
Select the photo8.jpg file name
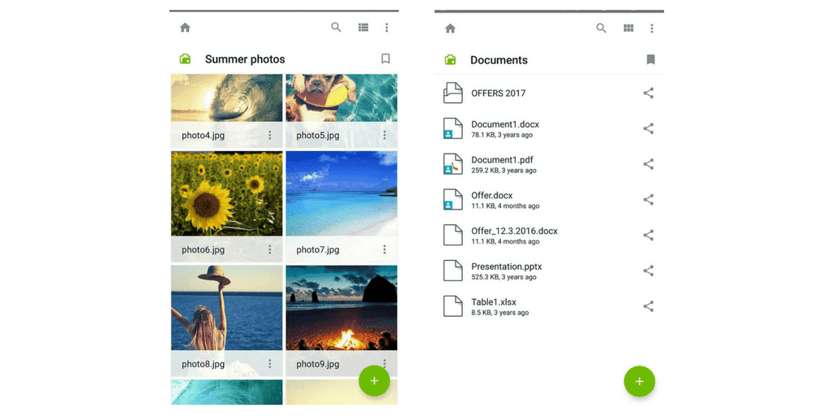[x=203, y=364]
